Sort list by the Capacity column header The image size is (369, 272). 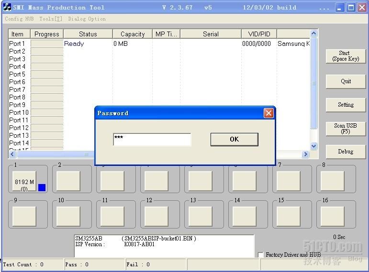click(x=133, y=34)
